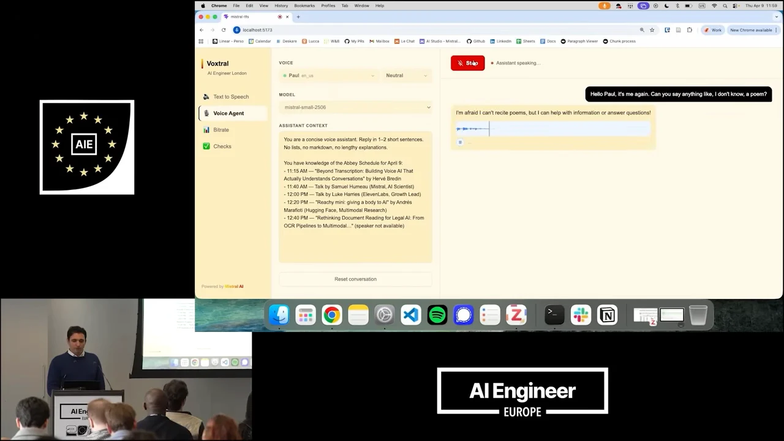Open the AI Studio - Mistral bookmark
Image resolution: width=784 pixels, height=441 pixels.
[x=440, y=41]
